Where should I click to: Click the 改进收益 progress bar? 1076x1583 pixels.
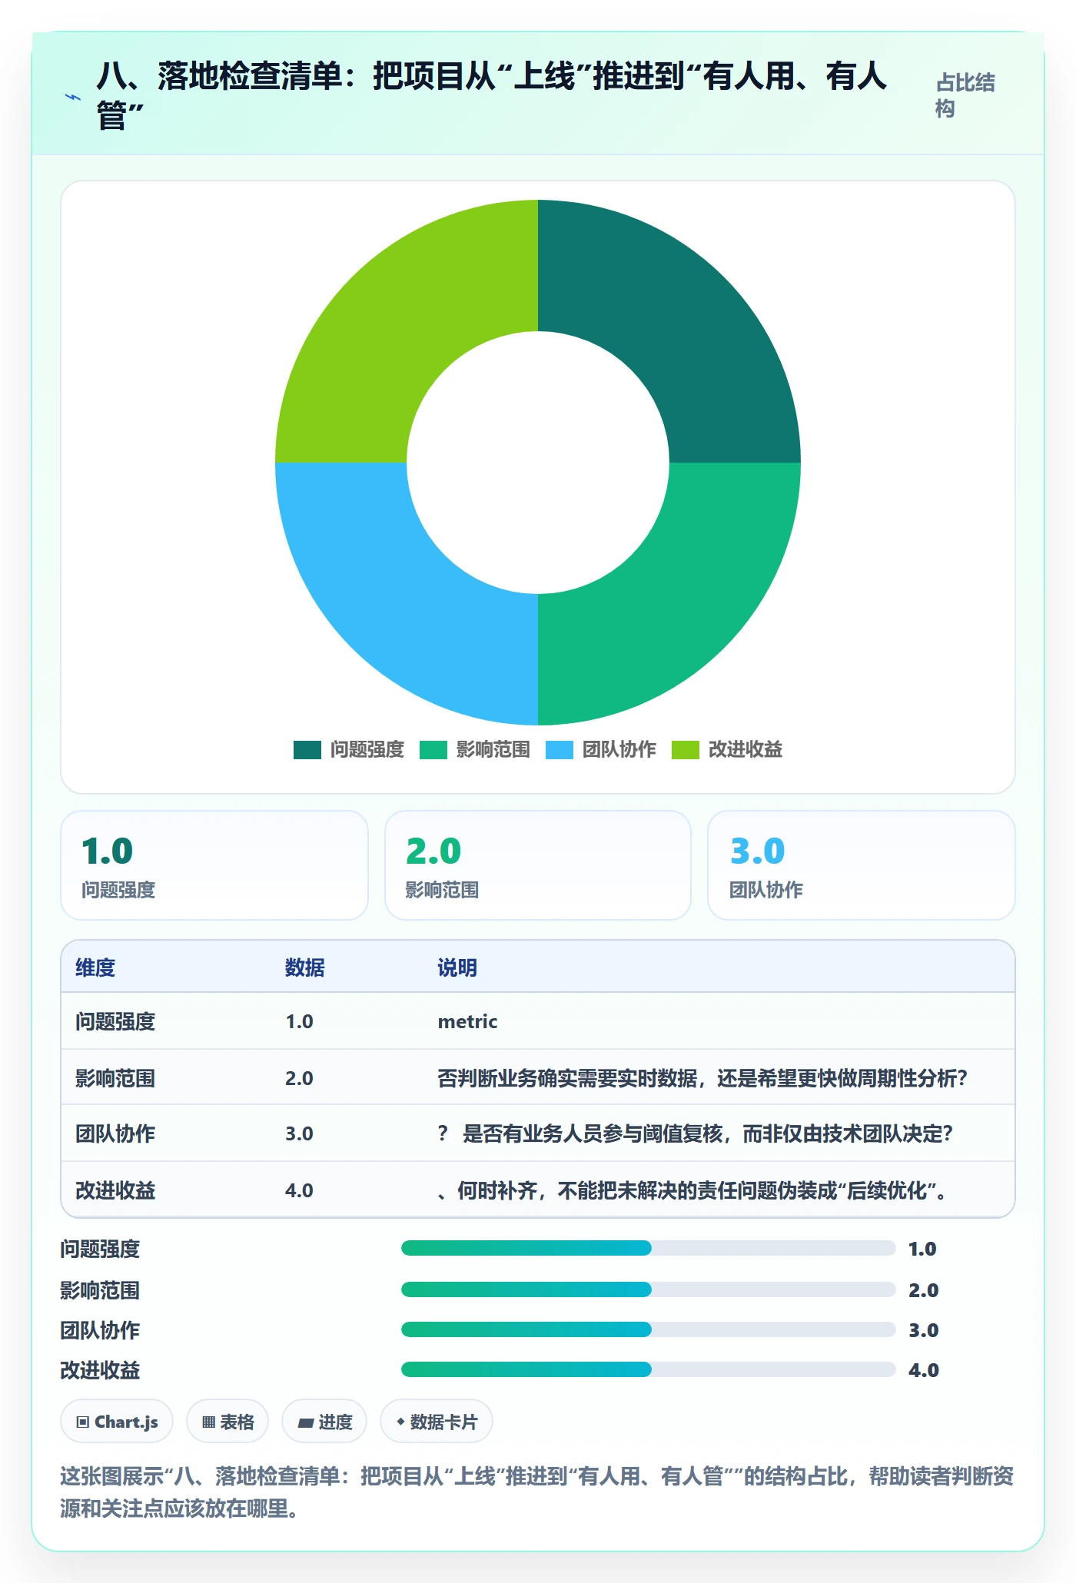649,1369
